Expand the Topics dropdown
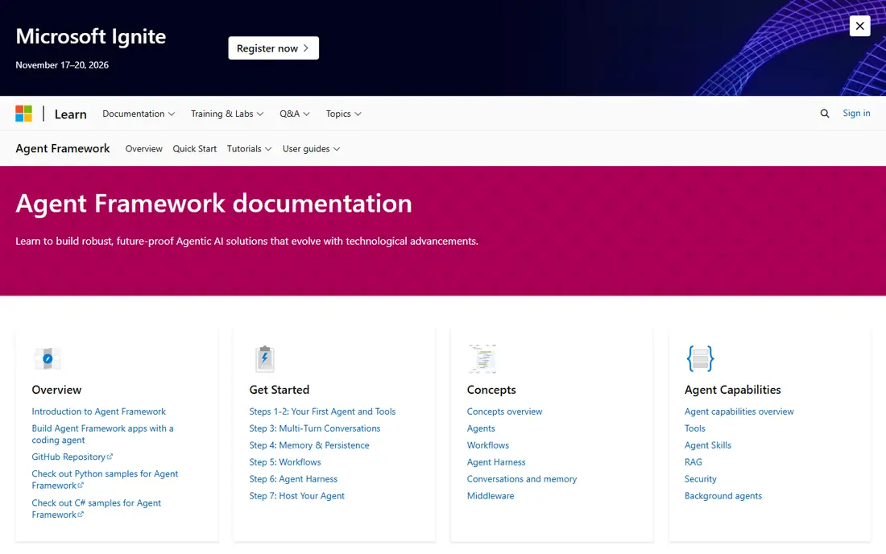This screenshot has height=554, width=886. point(344,114)
